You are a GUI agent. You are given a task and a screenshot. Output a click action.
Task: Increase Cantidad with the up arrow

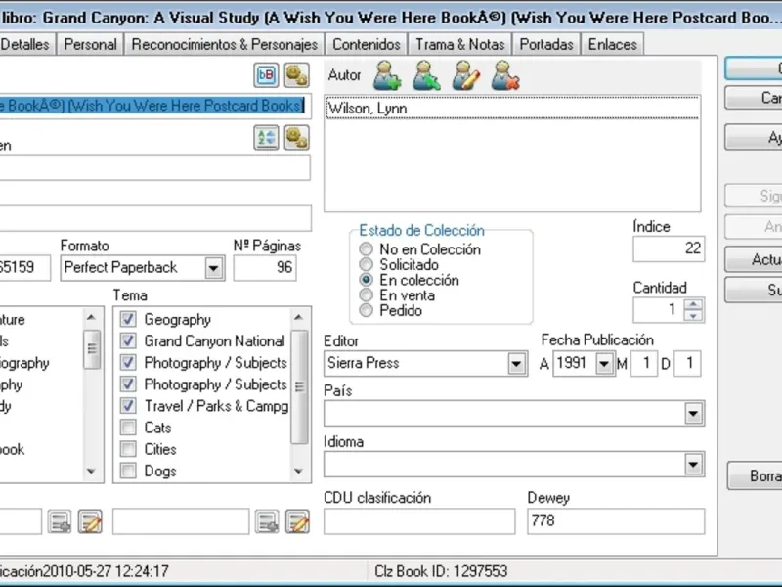pos(693,304)
